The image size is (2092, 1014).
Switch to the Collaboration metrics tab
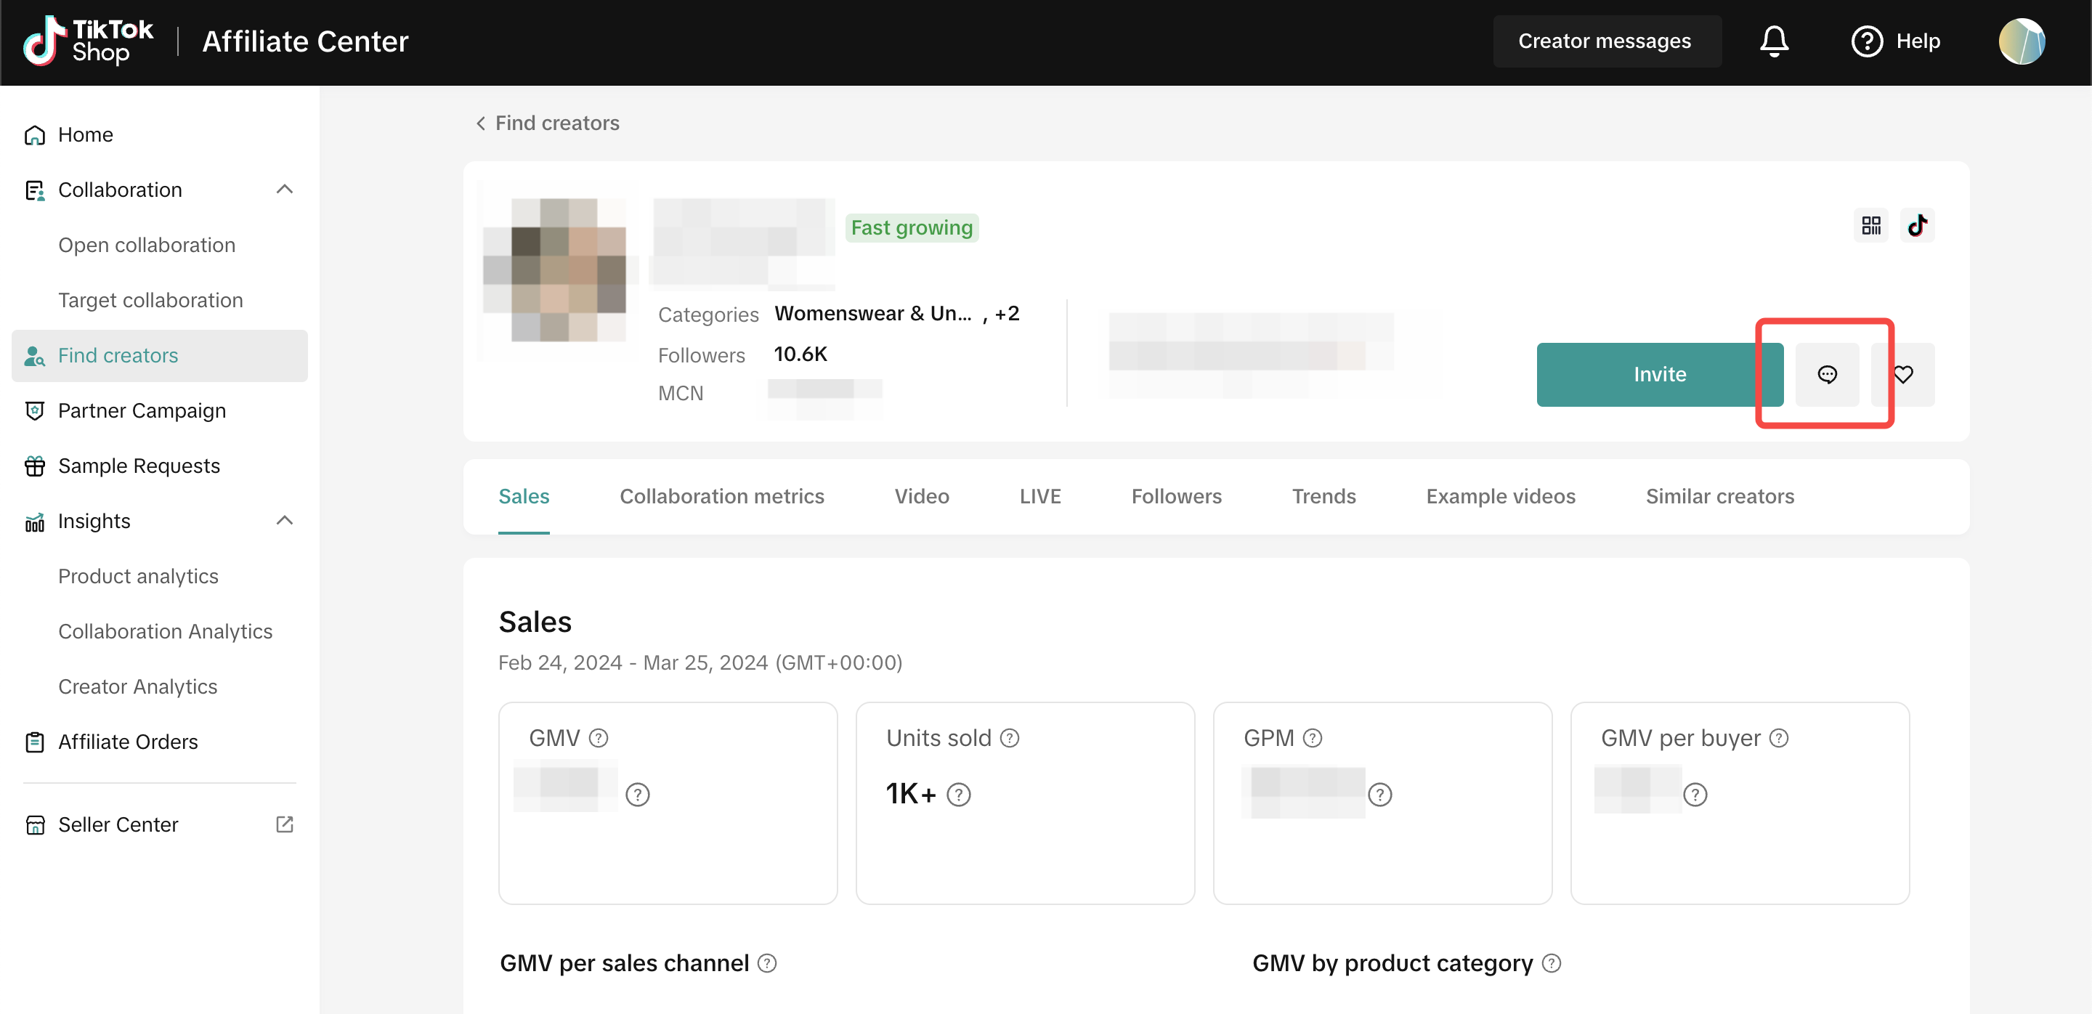tap(721, 496)
